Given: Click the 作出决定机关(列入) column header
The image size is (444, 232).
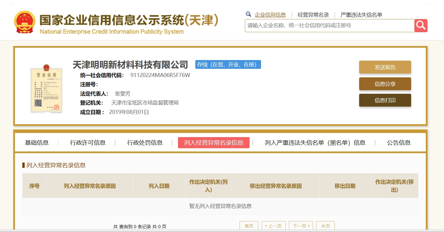Looking at the screenshot, I should (208, 186).
